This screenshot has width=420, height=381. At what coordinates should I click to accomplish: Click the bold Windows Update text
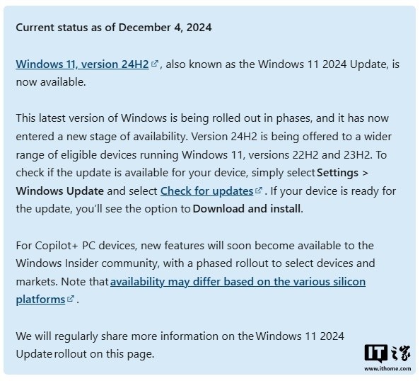(x=59, y=191)
